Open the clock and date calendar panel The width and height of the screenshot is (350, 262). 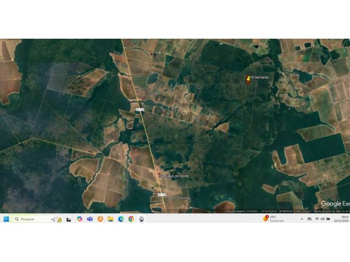point(341,219)
